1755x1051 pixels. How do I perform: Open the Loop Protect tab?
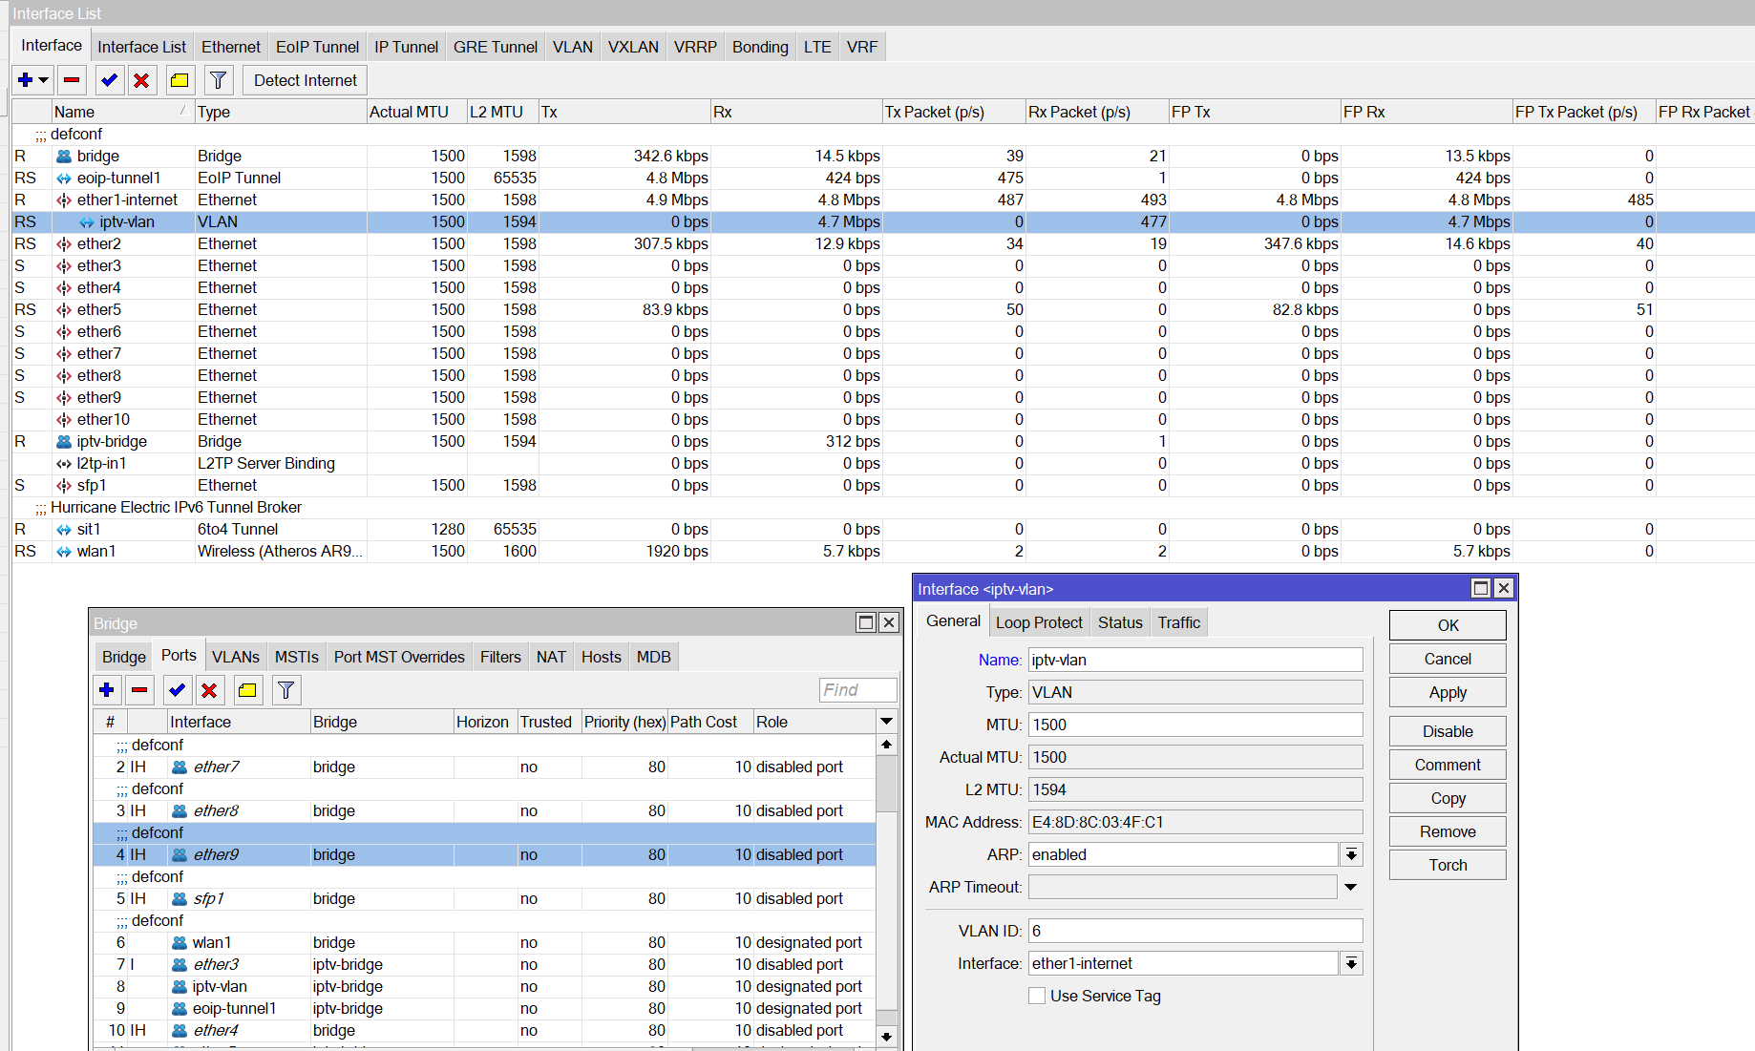coord(1039,622)
